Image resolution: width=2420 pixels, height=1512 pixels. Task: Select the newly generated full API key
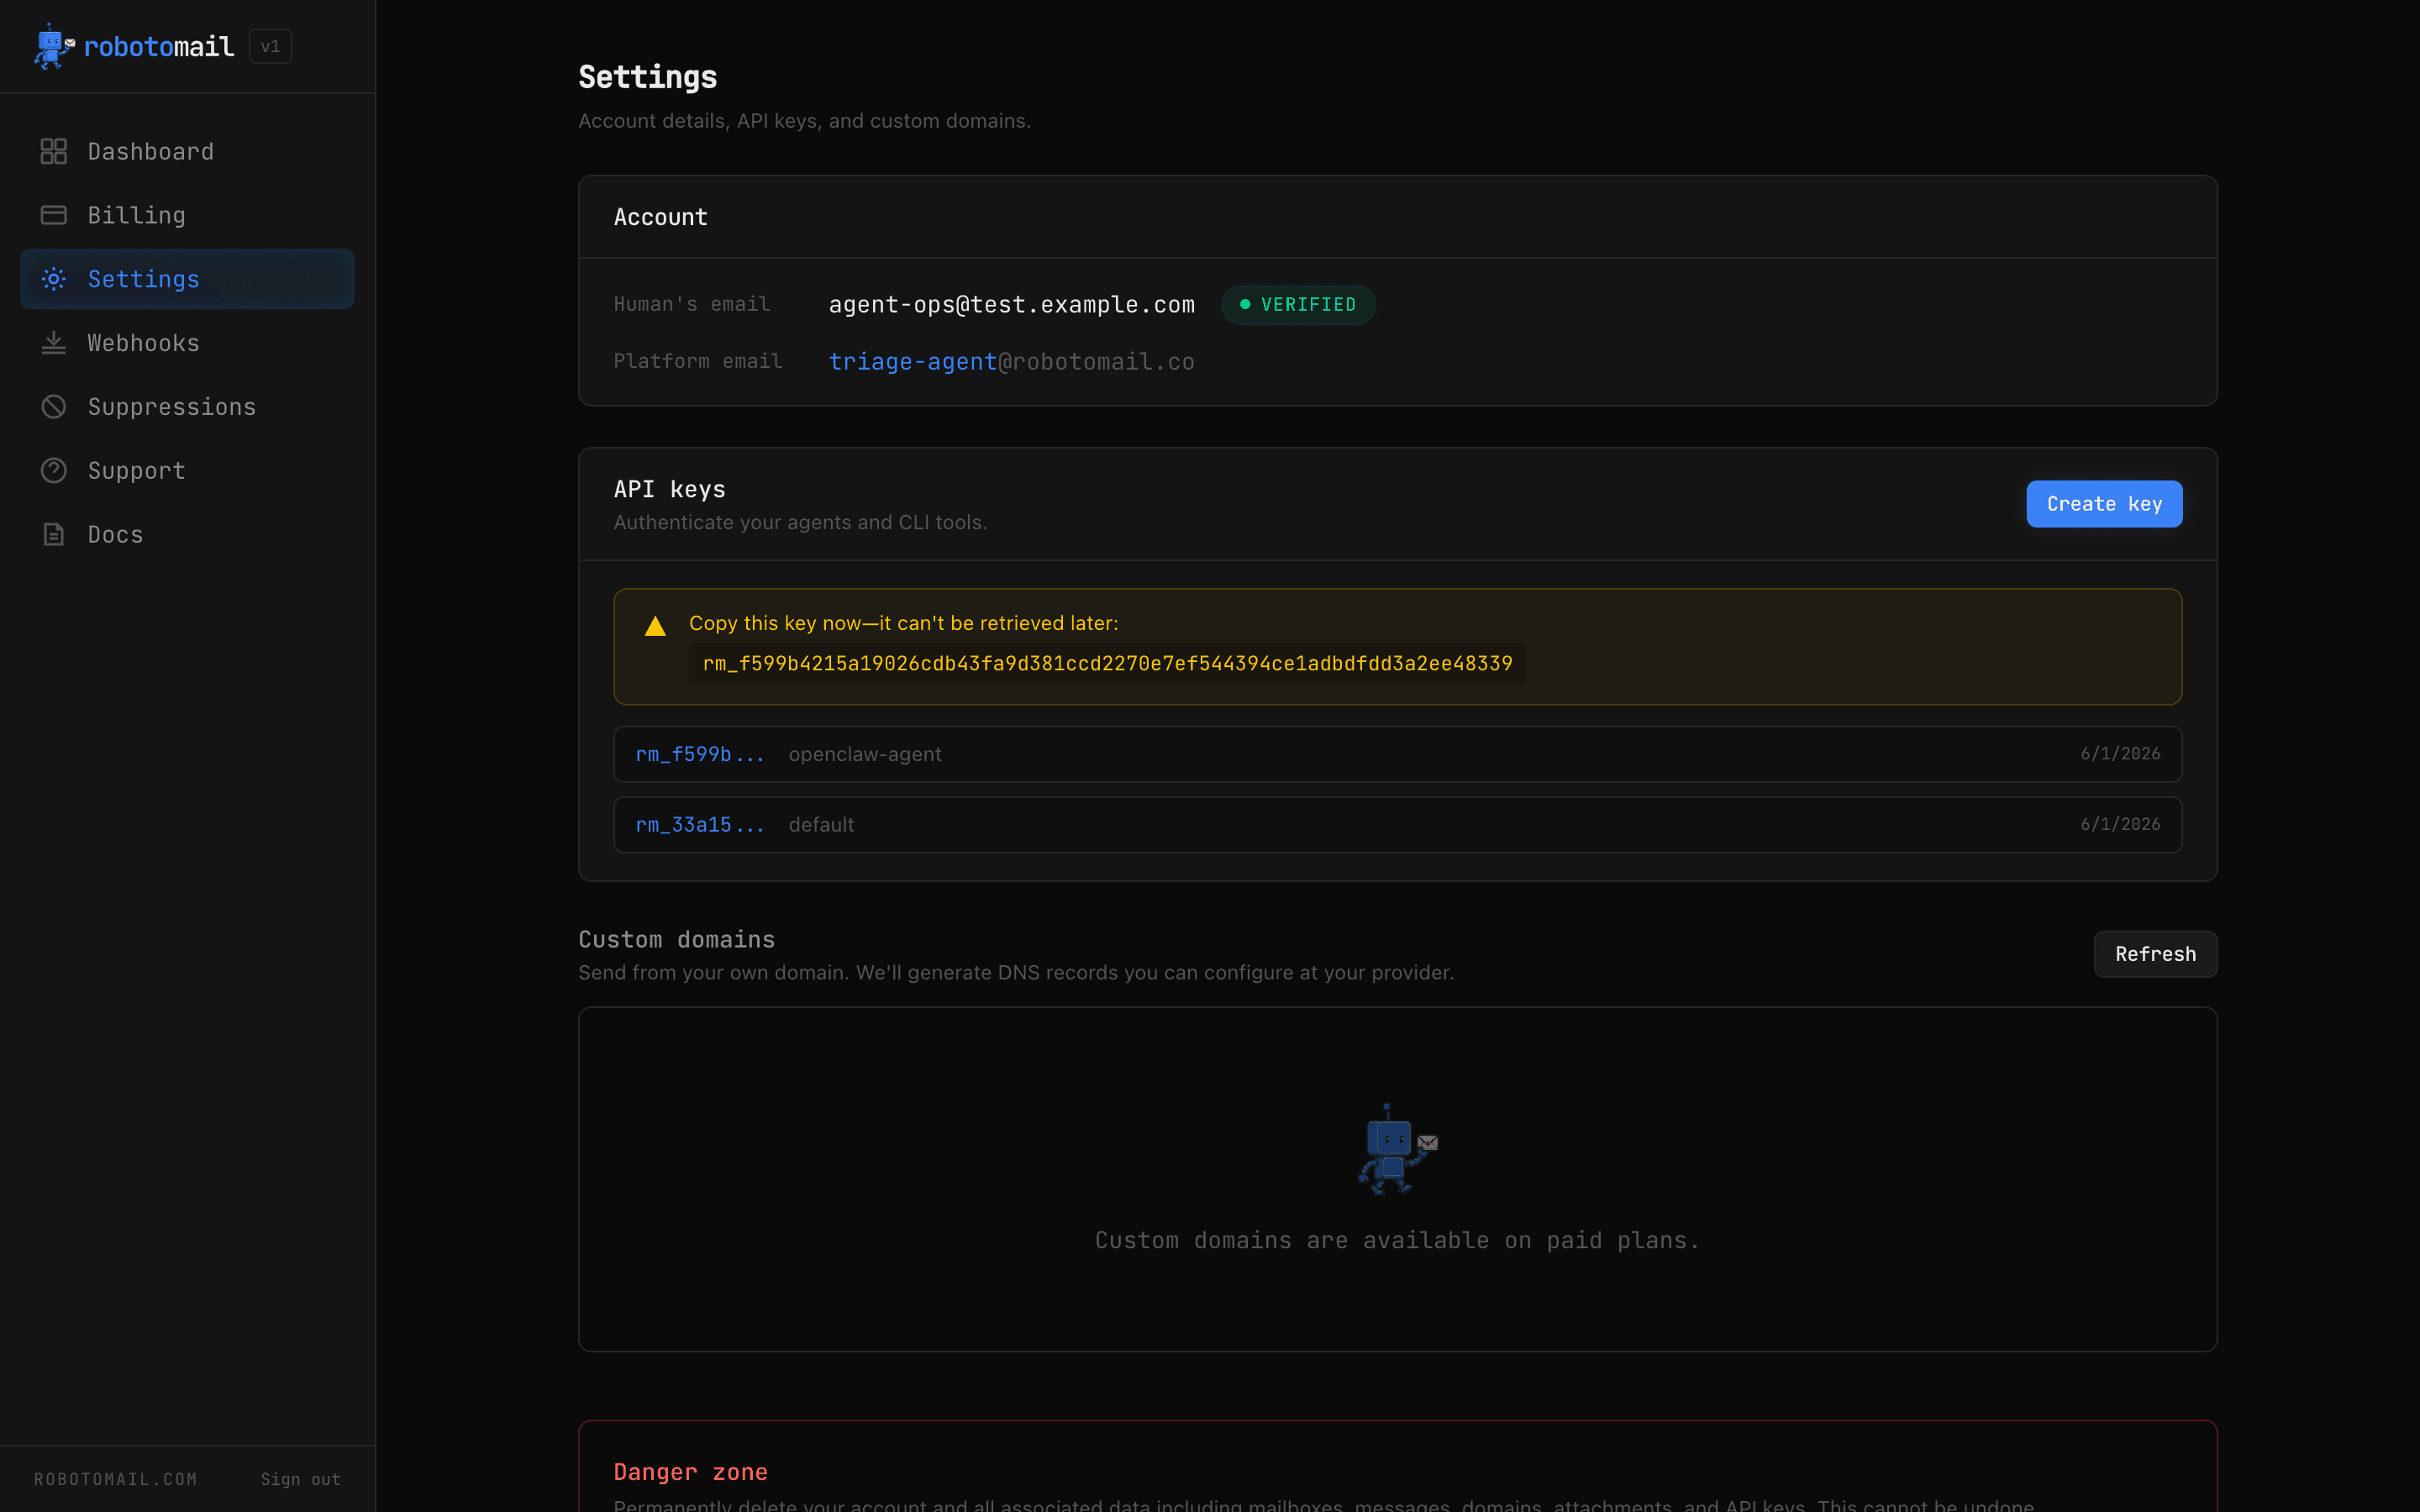point(1107,663)
